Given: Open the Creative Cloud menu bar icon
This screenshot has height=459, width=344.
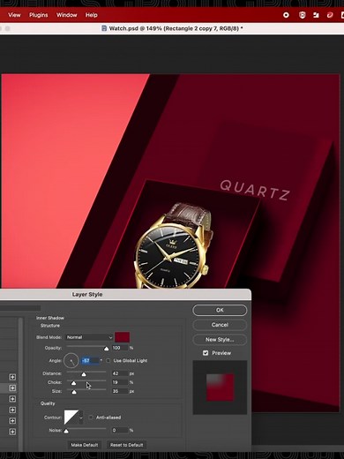Looking at the screenshot, I should 330,15.
